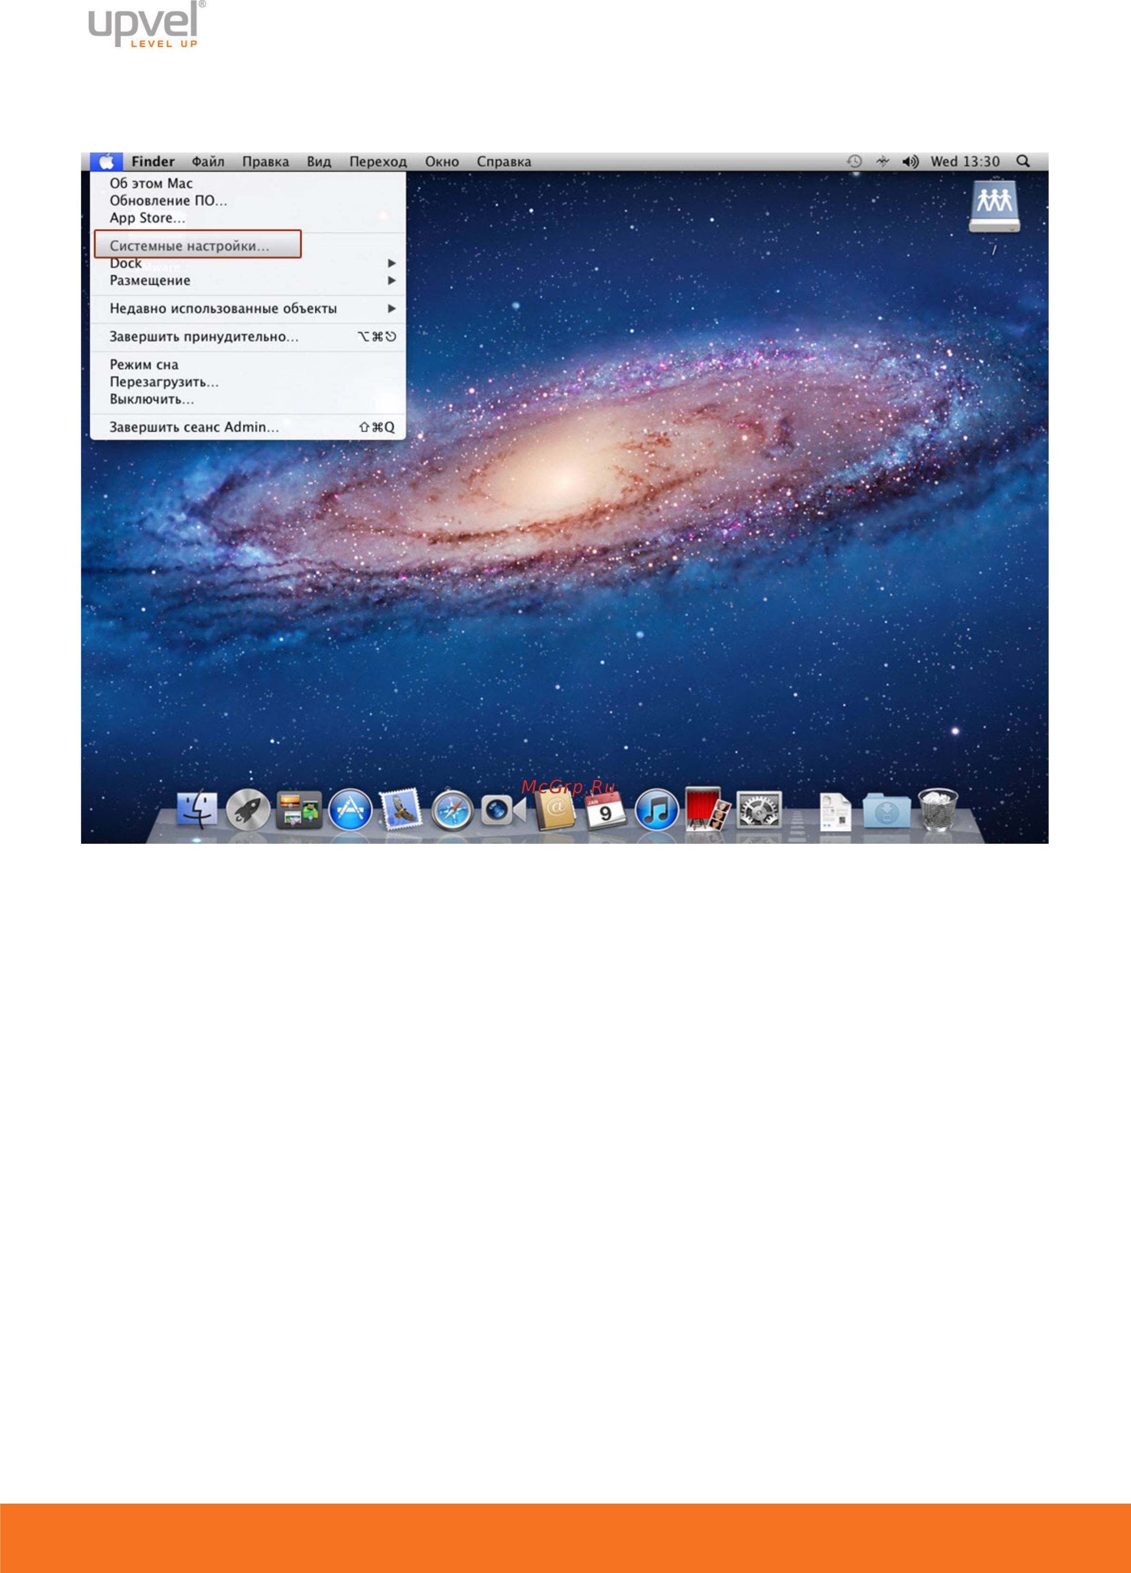Image resolution: width=1131 pixels, height=1573 pixels.
Task: Click the network status menu bar icon
Action: (882, 162)
